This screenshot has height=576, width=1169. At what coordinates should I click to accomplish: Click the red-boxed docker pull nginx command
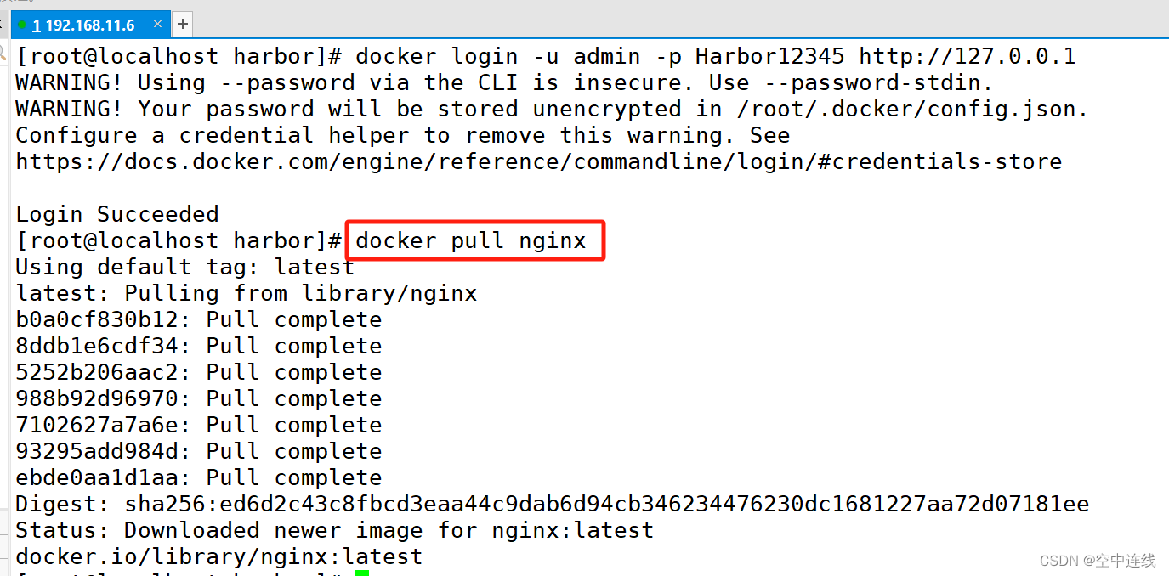(x=473, y=240)
